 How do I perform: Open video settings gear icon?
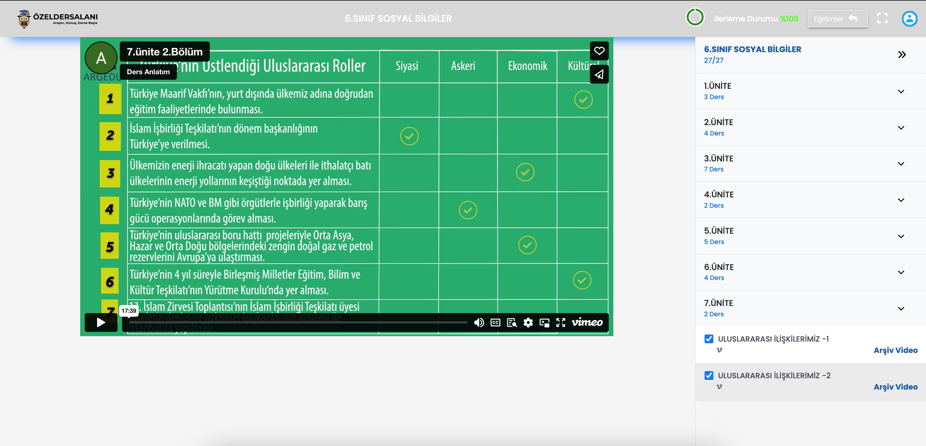click(528, 323)
